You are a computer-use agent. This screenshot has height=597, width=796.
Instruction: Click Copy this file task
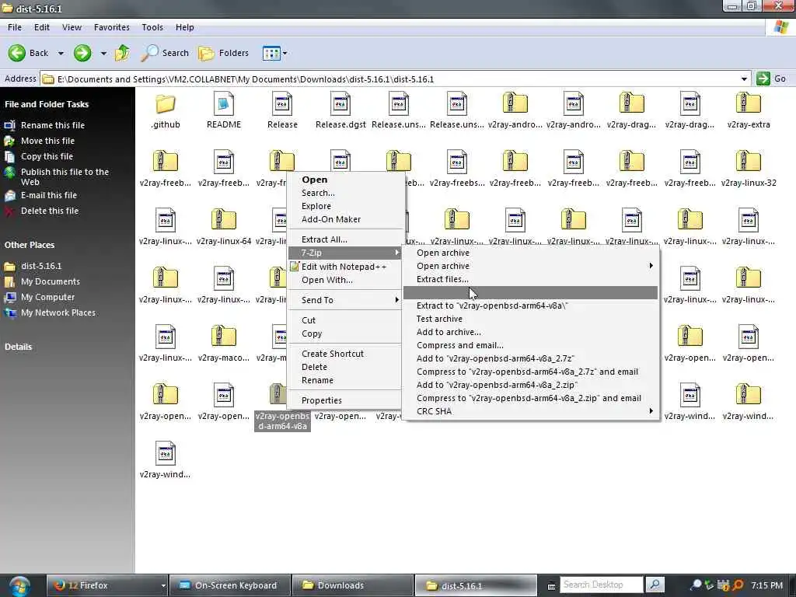[47, 156]
